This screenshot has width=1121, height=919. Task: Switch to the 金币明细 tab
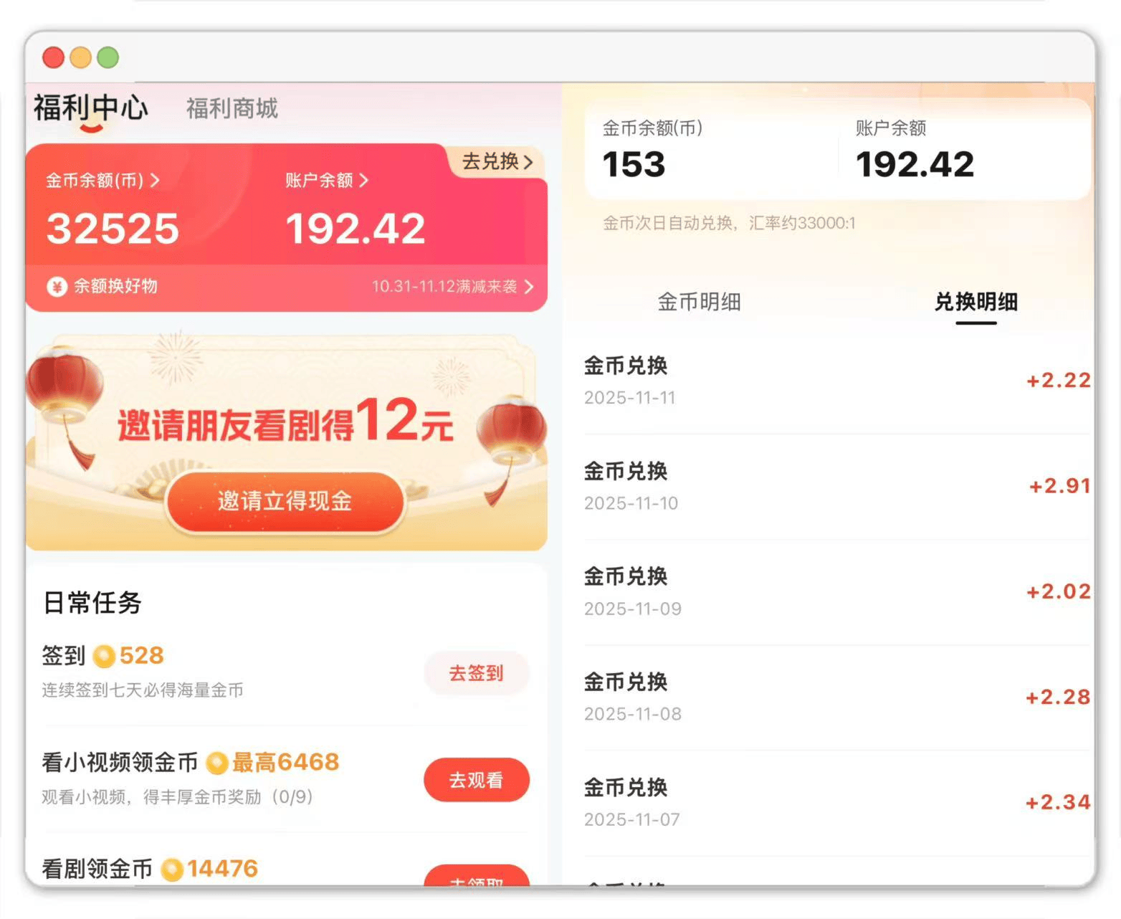(700, 302)
